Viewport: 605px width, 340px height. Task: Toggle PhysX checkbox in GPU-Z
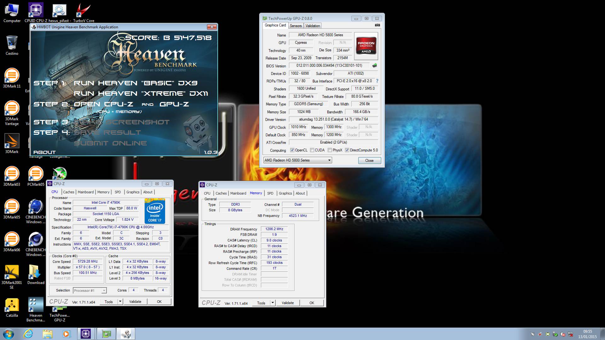[x=330, y=150]
